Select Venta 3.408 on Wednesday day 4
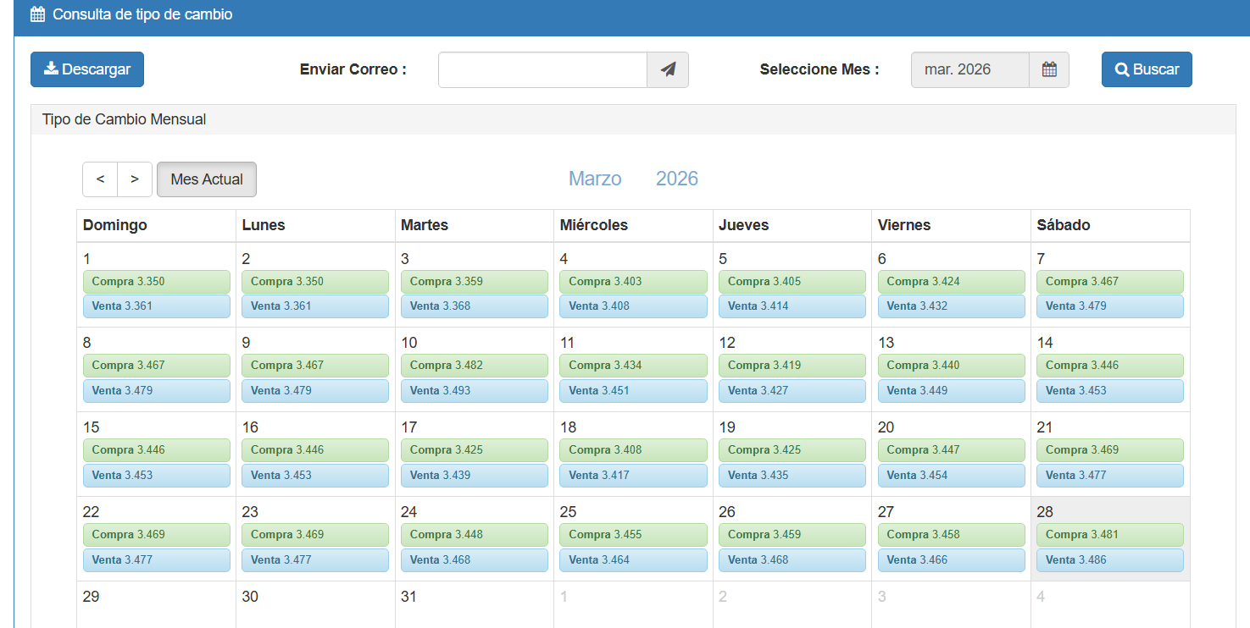The width and height of the screenshot is (1250, 628). [633, 306]
